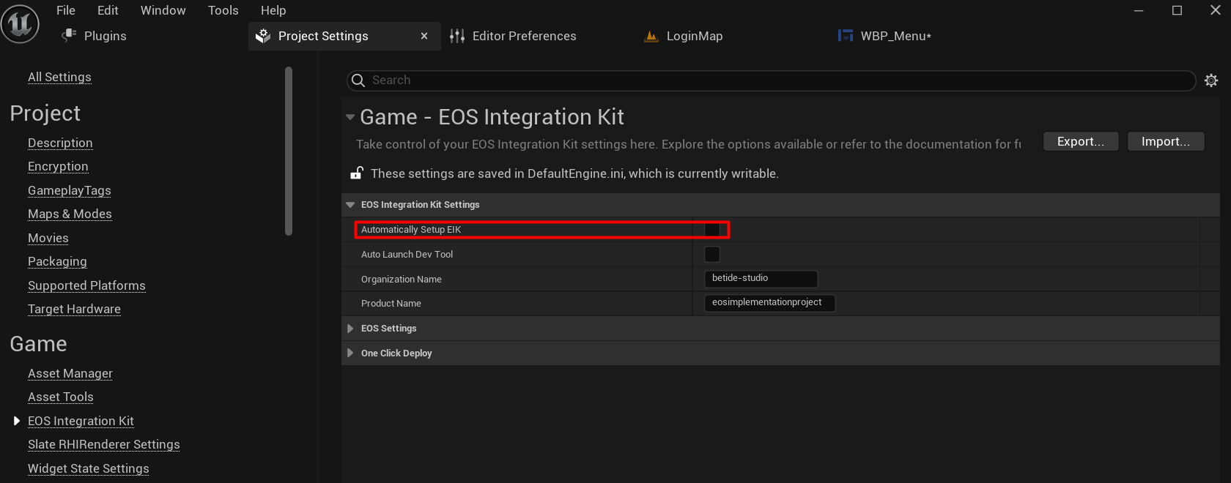Click the Editor Preferences sliders icon

(x=457, y=36)
